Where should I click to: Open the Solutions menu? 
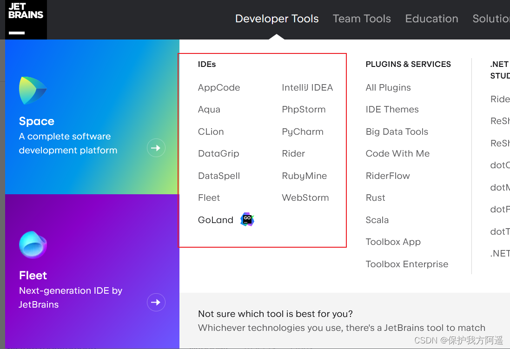[x=491, y=19]
